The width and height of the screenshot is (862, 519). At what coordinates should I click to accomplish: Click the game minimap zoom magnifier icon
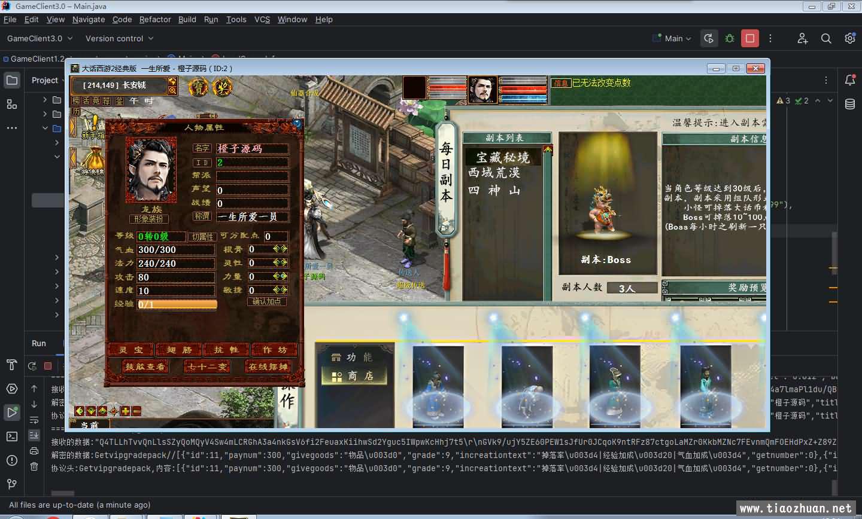click(x=173, y=90)
